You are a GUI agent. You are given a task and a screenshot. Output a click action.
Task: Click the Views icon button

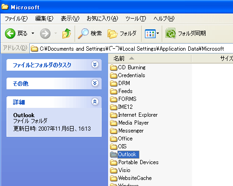[150, 33]
